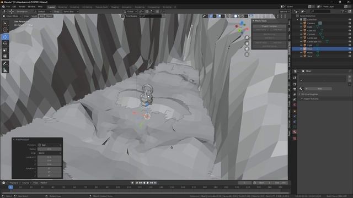Open the Object Mode dropdown
The image size is (353, 198).
point(12,16)
